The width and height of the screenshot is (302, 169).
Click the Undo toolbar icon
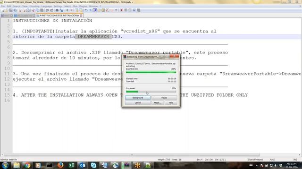point(47,10)
